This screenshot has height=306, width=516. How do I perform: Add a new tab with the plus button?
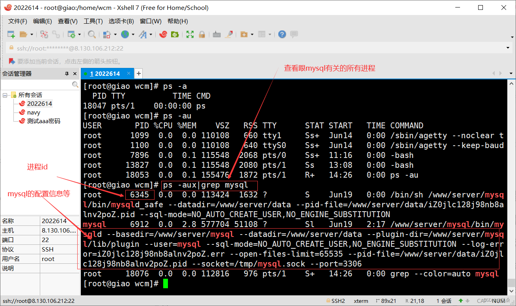coord(139,73)
